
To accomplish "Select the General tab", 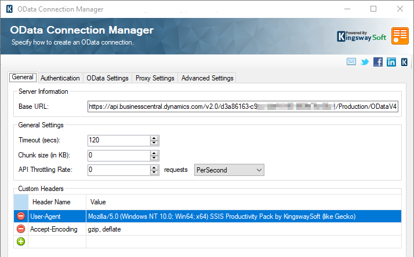I will (x=23, y=77).
